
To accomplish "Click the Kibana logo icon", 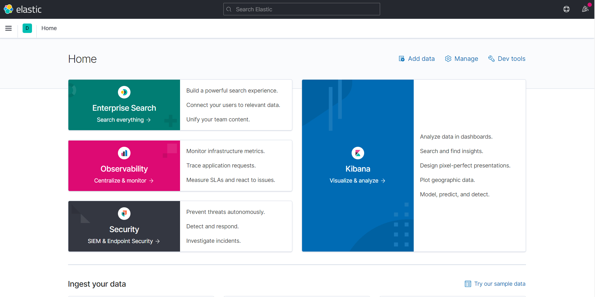I will click(358, 153).
